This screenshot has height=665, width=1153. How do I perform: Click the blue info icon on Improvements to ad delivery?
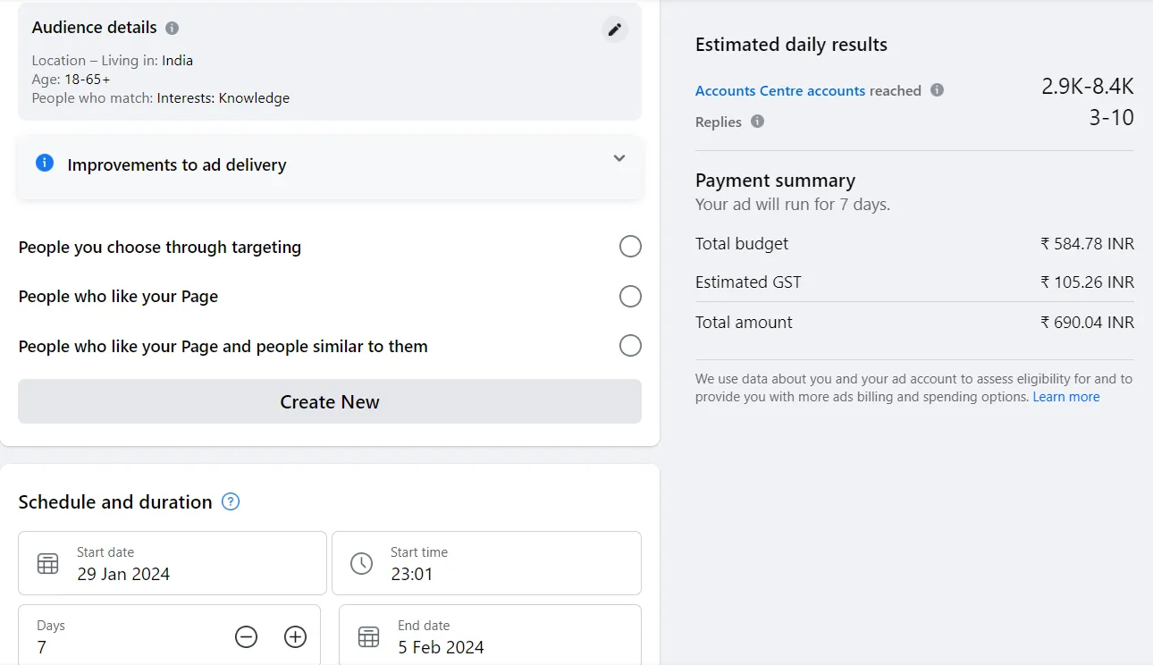[44, 163]
